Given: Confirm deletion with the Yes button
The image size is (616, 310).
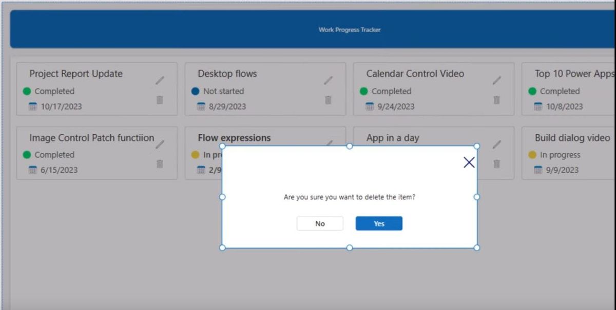Looking at the screenshot, I should pos(378,223).
